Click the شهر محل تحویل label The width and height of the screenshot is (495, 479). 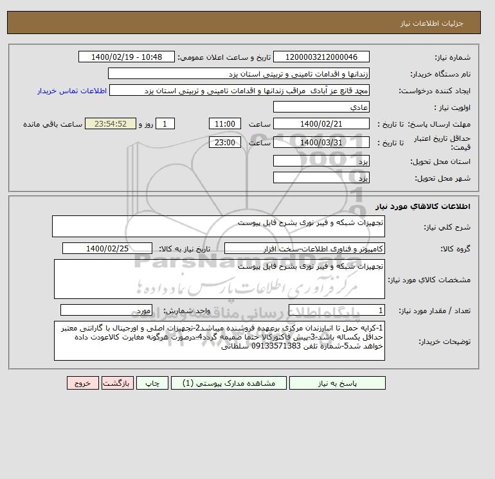pos(442,178)
